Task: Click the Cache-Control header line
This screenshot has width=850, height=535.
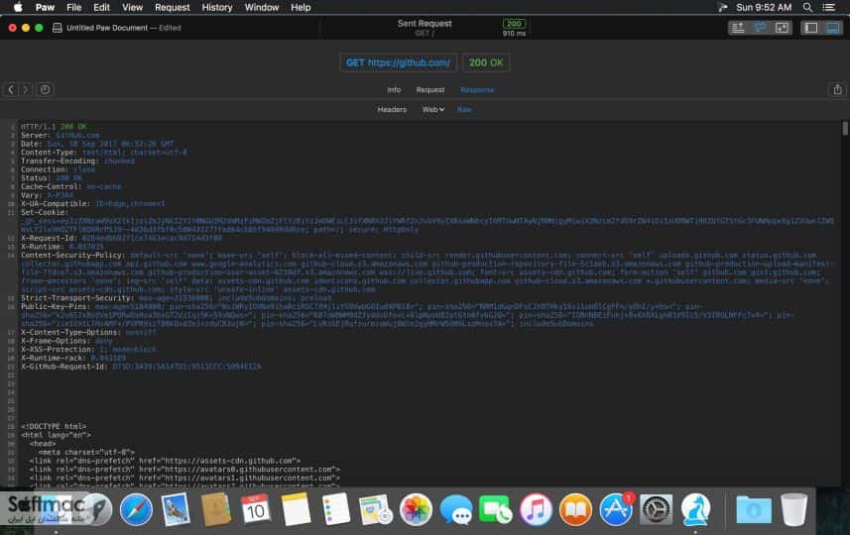Action: pyautogui.click(x=71, y=187)
